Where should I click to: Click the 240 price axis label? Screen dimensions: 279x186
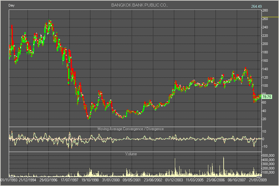click(265, 27)
